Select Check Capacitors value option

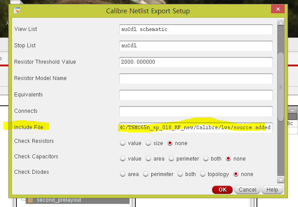pyautogui.click(x=123, y=158)
